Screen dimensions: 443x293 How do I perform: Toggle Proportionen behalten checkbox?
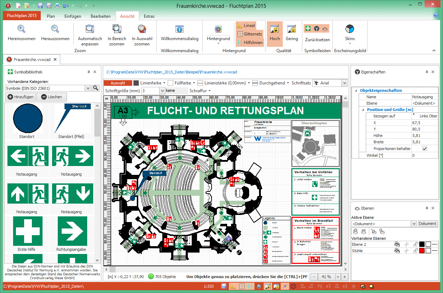coord(425,149)
